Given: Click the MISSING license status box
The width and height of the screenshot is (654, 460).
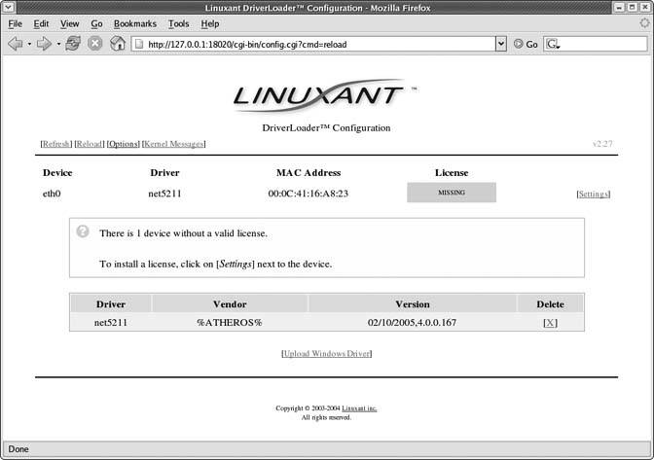Looking at the screenshot, I should coord(451,193).
